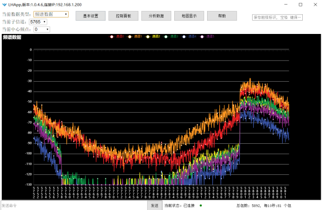This screenshot has height=210, width=323.
Task: Expand the 当前数据类型 dropdown
Action: point(51,14)
